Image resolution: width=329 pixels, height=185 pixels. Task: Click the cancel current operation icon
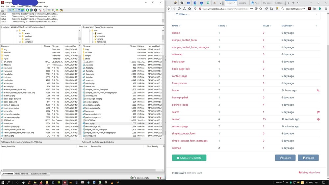point(36,10)
